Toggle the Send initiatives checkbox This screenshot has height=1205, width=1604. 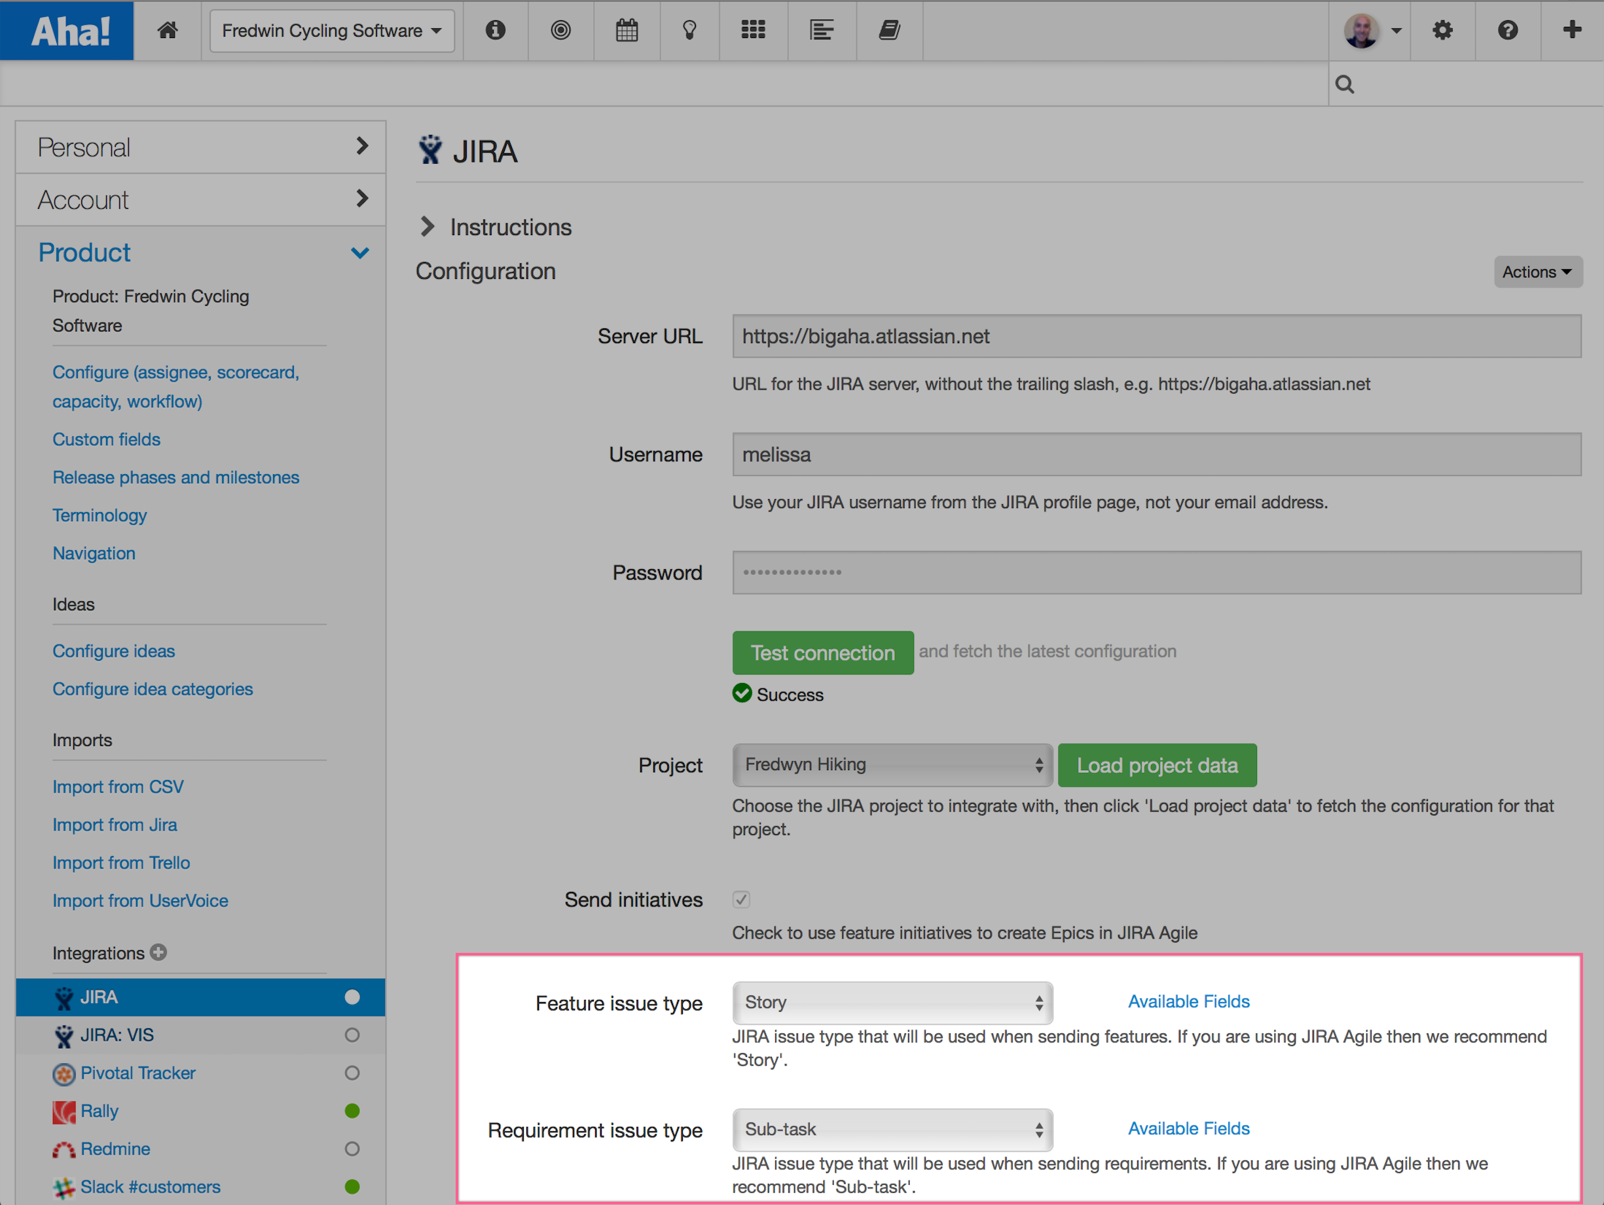(x=741, y=900)
